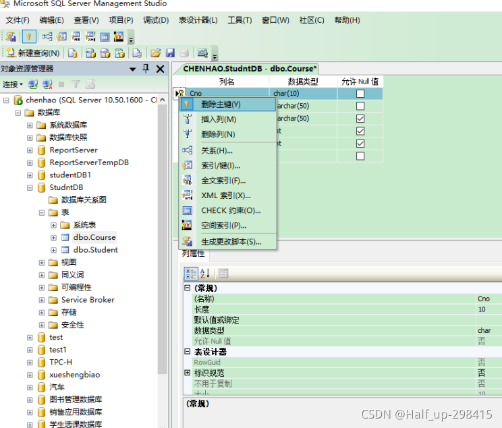Select 删除主键(Y) from context menu
502x428 pixels.
(x=227, y=104)
